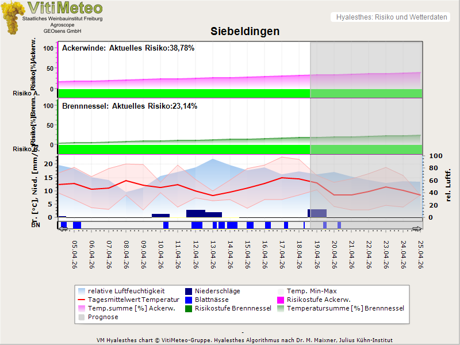The height and width of the screenshot is (345, 460).
Task: Click the green Risiko A. status bar
Action: pyautogui.click(x=184, y=93)
